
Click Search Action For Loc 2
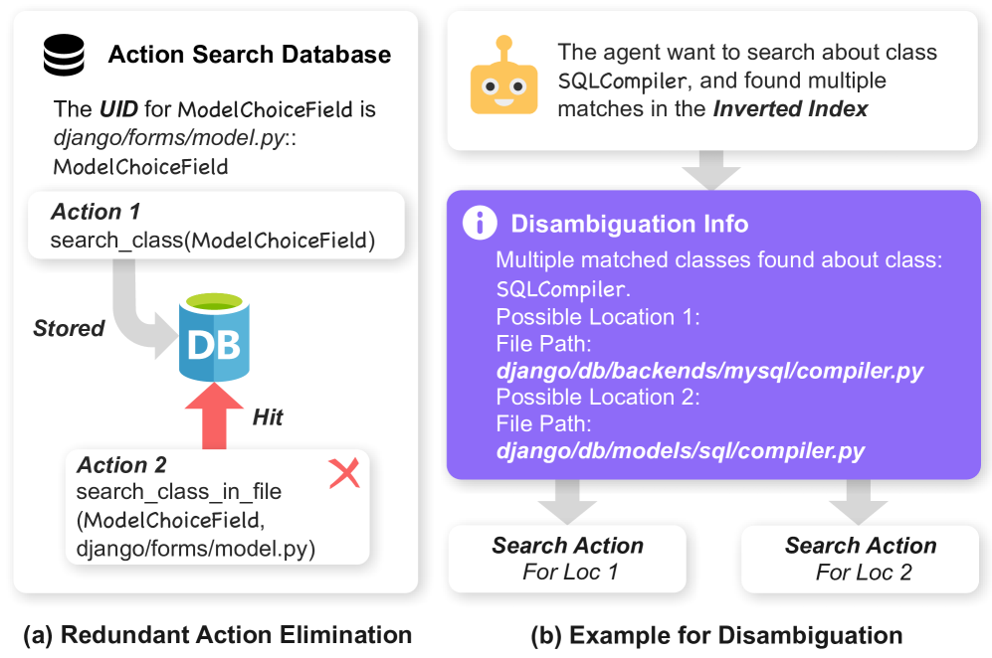(x=861, y=558)
